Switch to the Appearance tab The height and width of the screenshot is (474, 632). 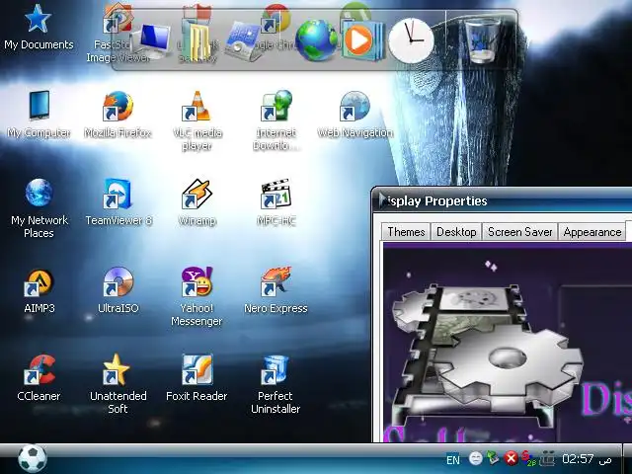tap(592, 232)
